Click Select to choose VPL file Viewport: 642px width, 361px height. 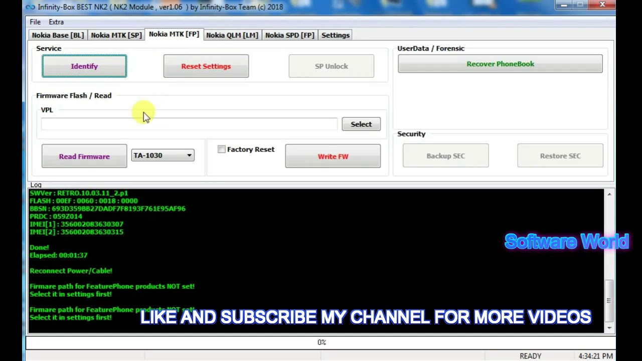(x=361, y=124)
